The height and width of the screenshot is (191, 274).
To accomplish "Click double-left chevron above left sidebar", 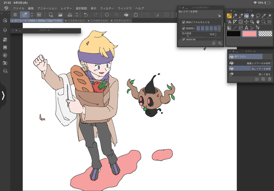I will click(2, 13).
